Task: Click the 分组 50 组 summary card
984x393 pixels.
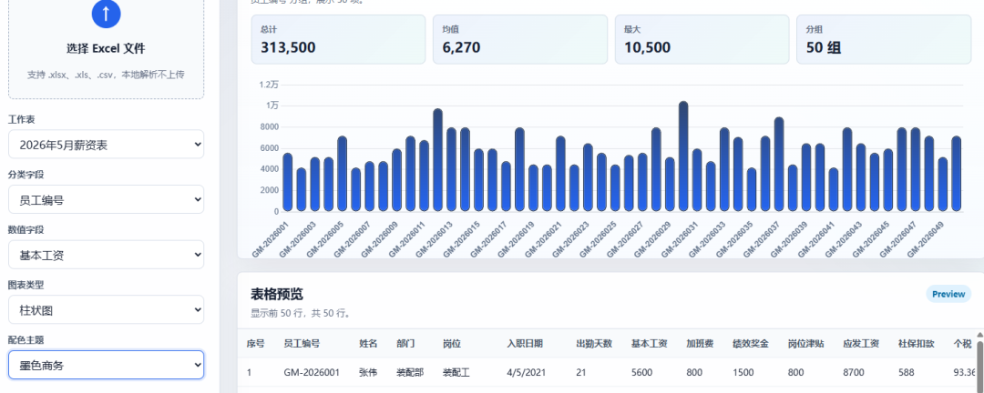Action: [x=884, y=39]
